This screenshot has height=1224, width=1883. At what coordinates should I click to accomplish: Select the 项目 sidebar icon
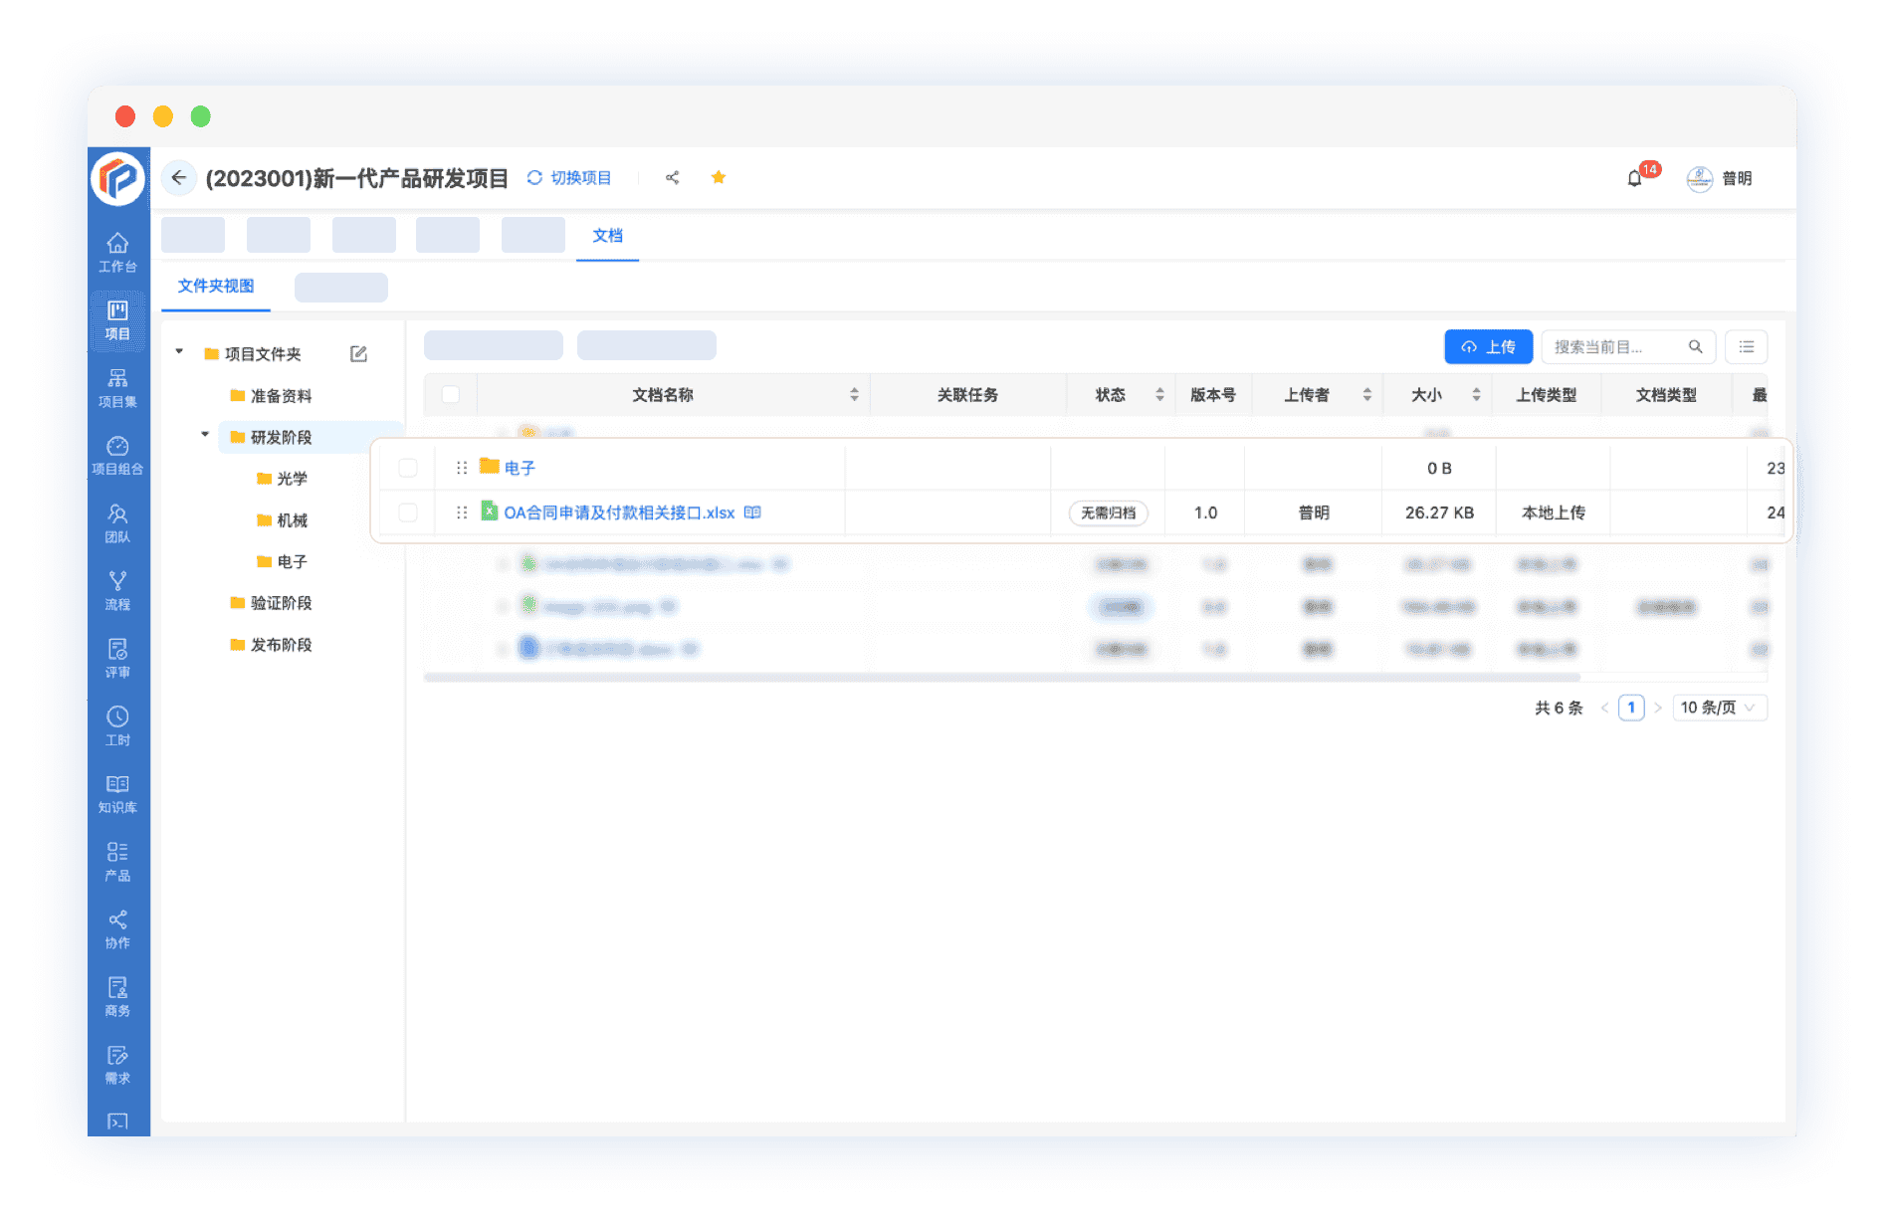coord(117,320)
